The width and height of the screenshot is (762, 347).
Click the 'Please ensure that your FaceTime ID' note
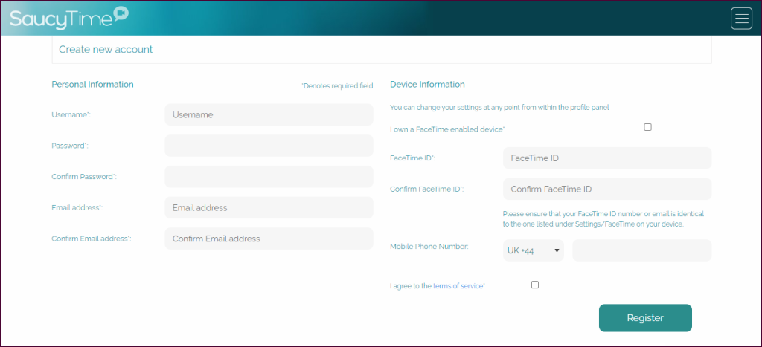tap(603, 219)
